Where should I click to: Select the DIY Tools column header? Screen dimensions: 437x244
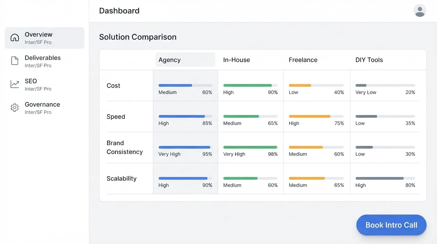pyautogui.click(x=369, y=60)
